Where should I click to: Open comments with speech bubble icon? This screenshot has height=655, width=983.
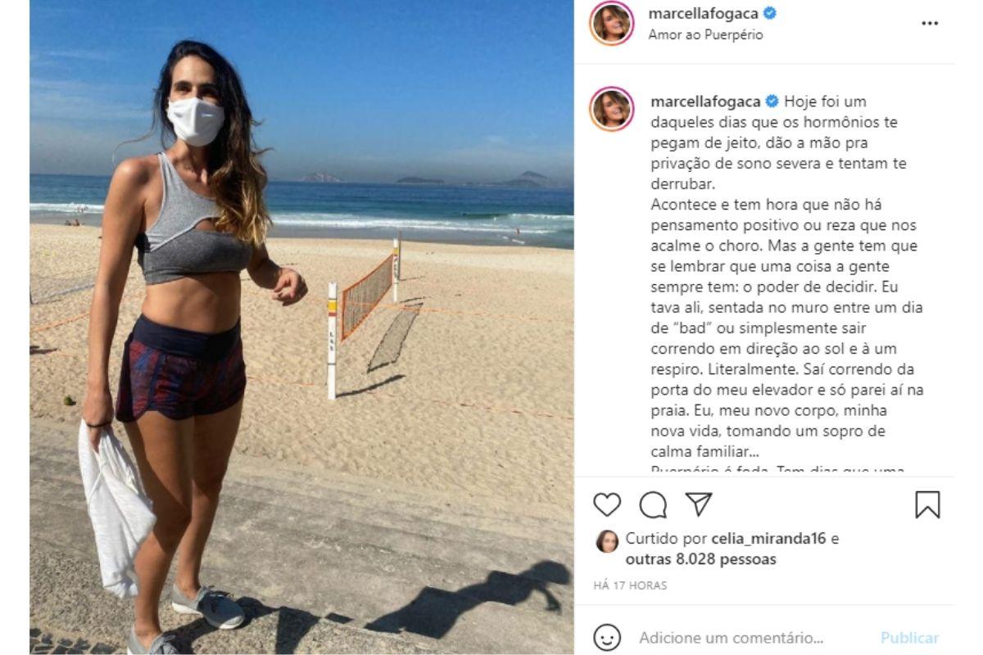(653, 505)
